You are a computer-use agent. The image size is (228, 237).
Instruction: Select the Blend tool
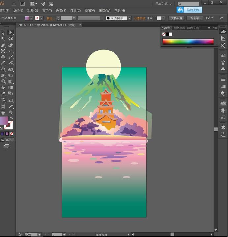pos(10,94)
